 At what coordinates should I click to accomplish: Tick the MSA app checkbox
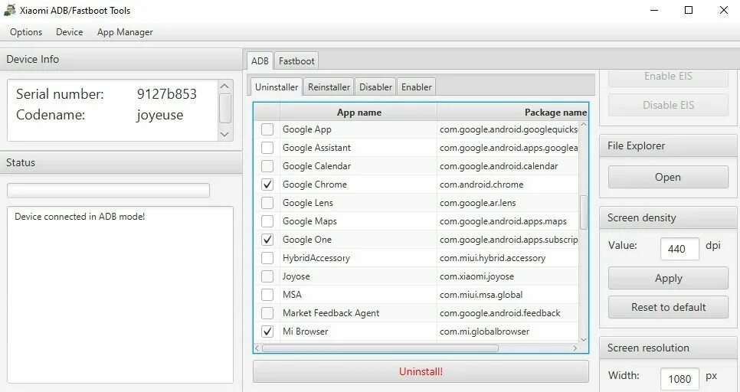tap(267, 295)
